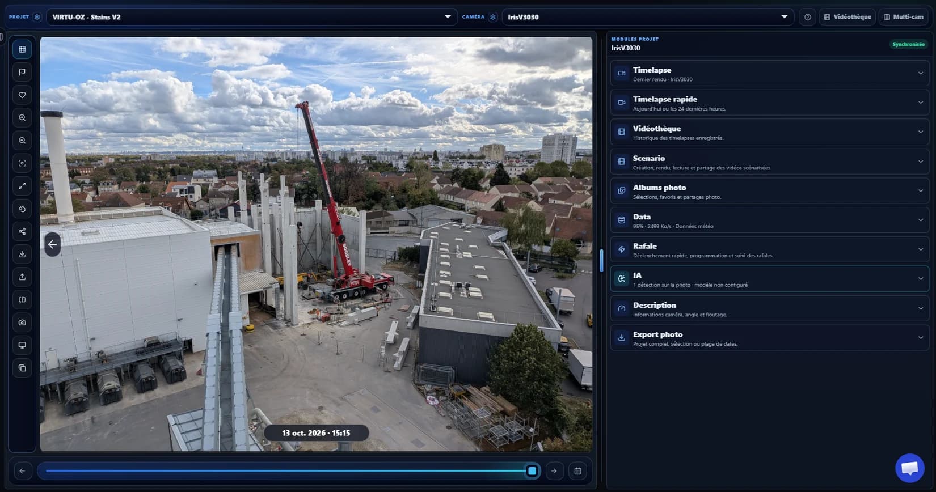Click the IA module icon
The image size is (936, 492).
(x=622, y=279)
